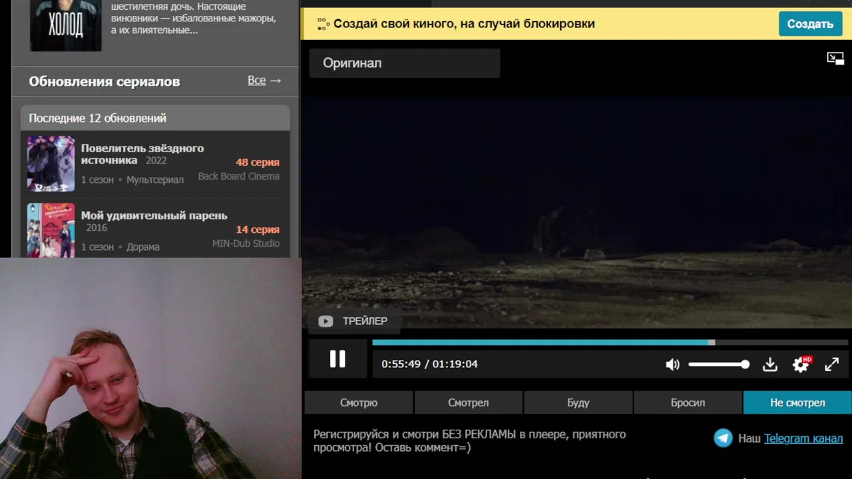Click the Обновления сериалов heading

[105, 82]
